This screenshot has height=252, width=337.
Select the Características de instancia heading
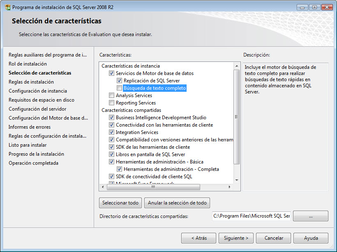(x=131, y=66)
